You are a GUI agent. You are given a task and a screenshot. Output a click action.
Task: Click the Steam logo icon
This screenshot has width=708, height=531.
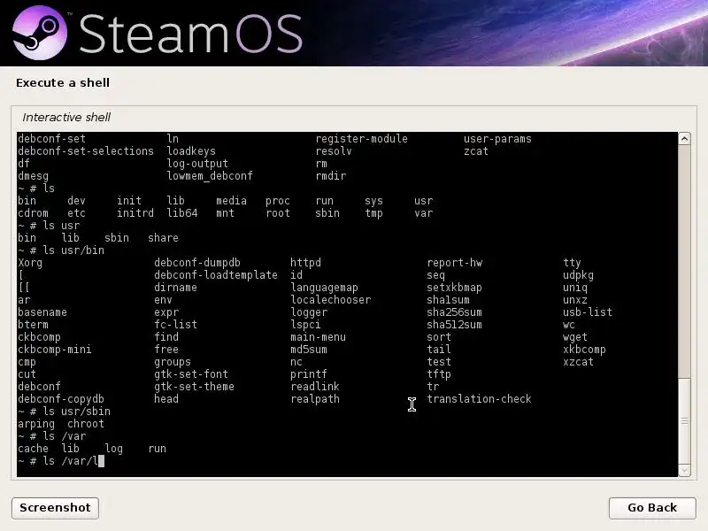point(40,33)
